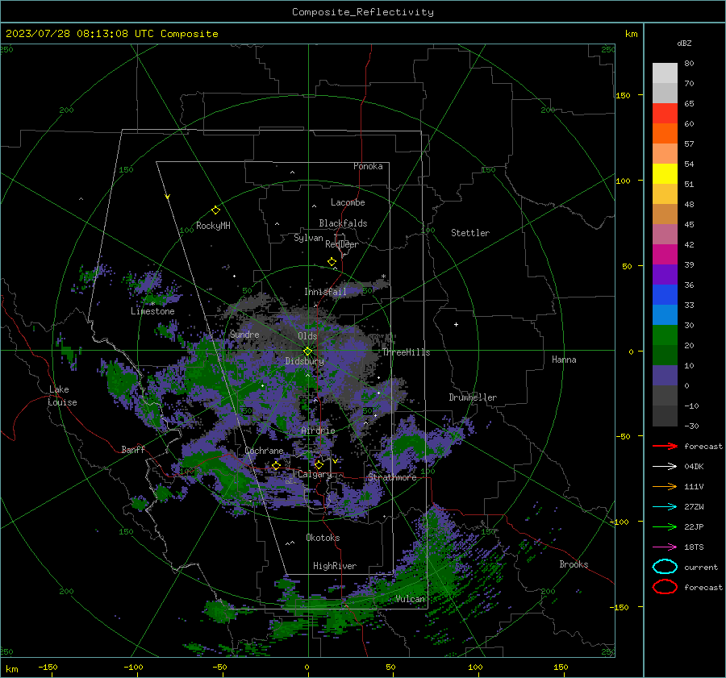Viewport: 726px width, 678px height.
Task: Click the yellow diamond marker near RedDeer
Action: (x=332, y=262)
